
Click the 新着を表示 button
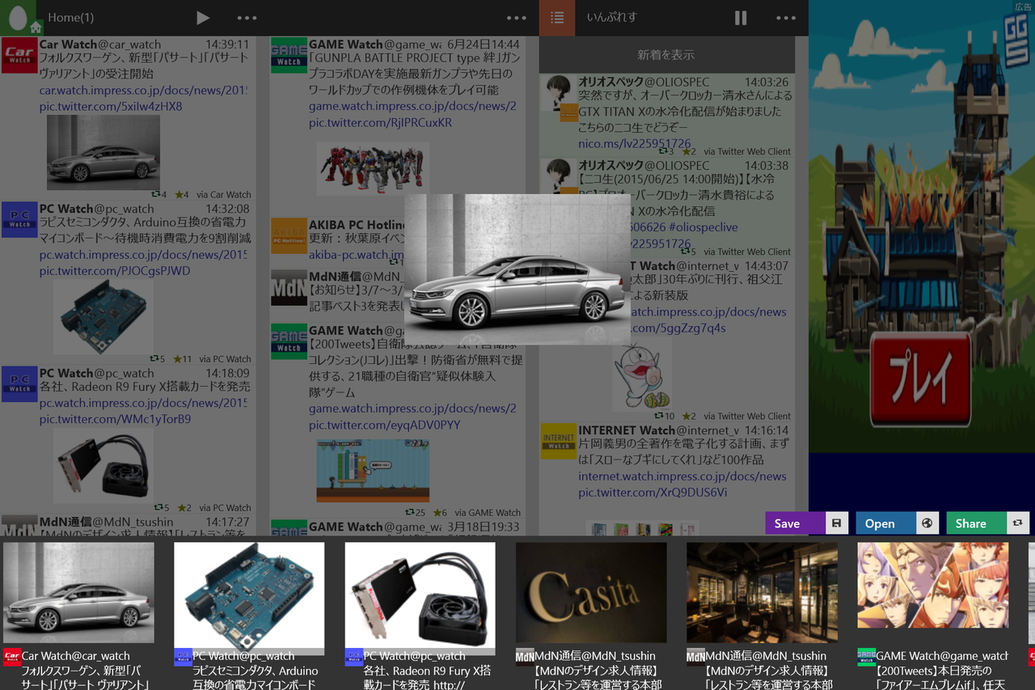[666, 55]
